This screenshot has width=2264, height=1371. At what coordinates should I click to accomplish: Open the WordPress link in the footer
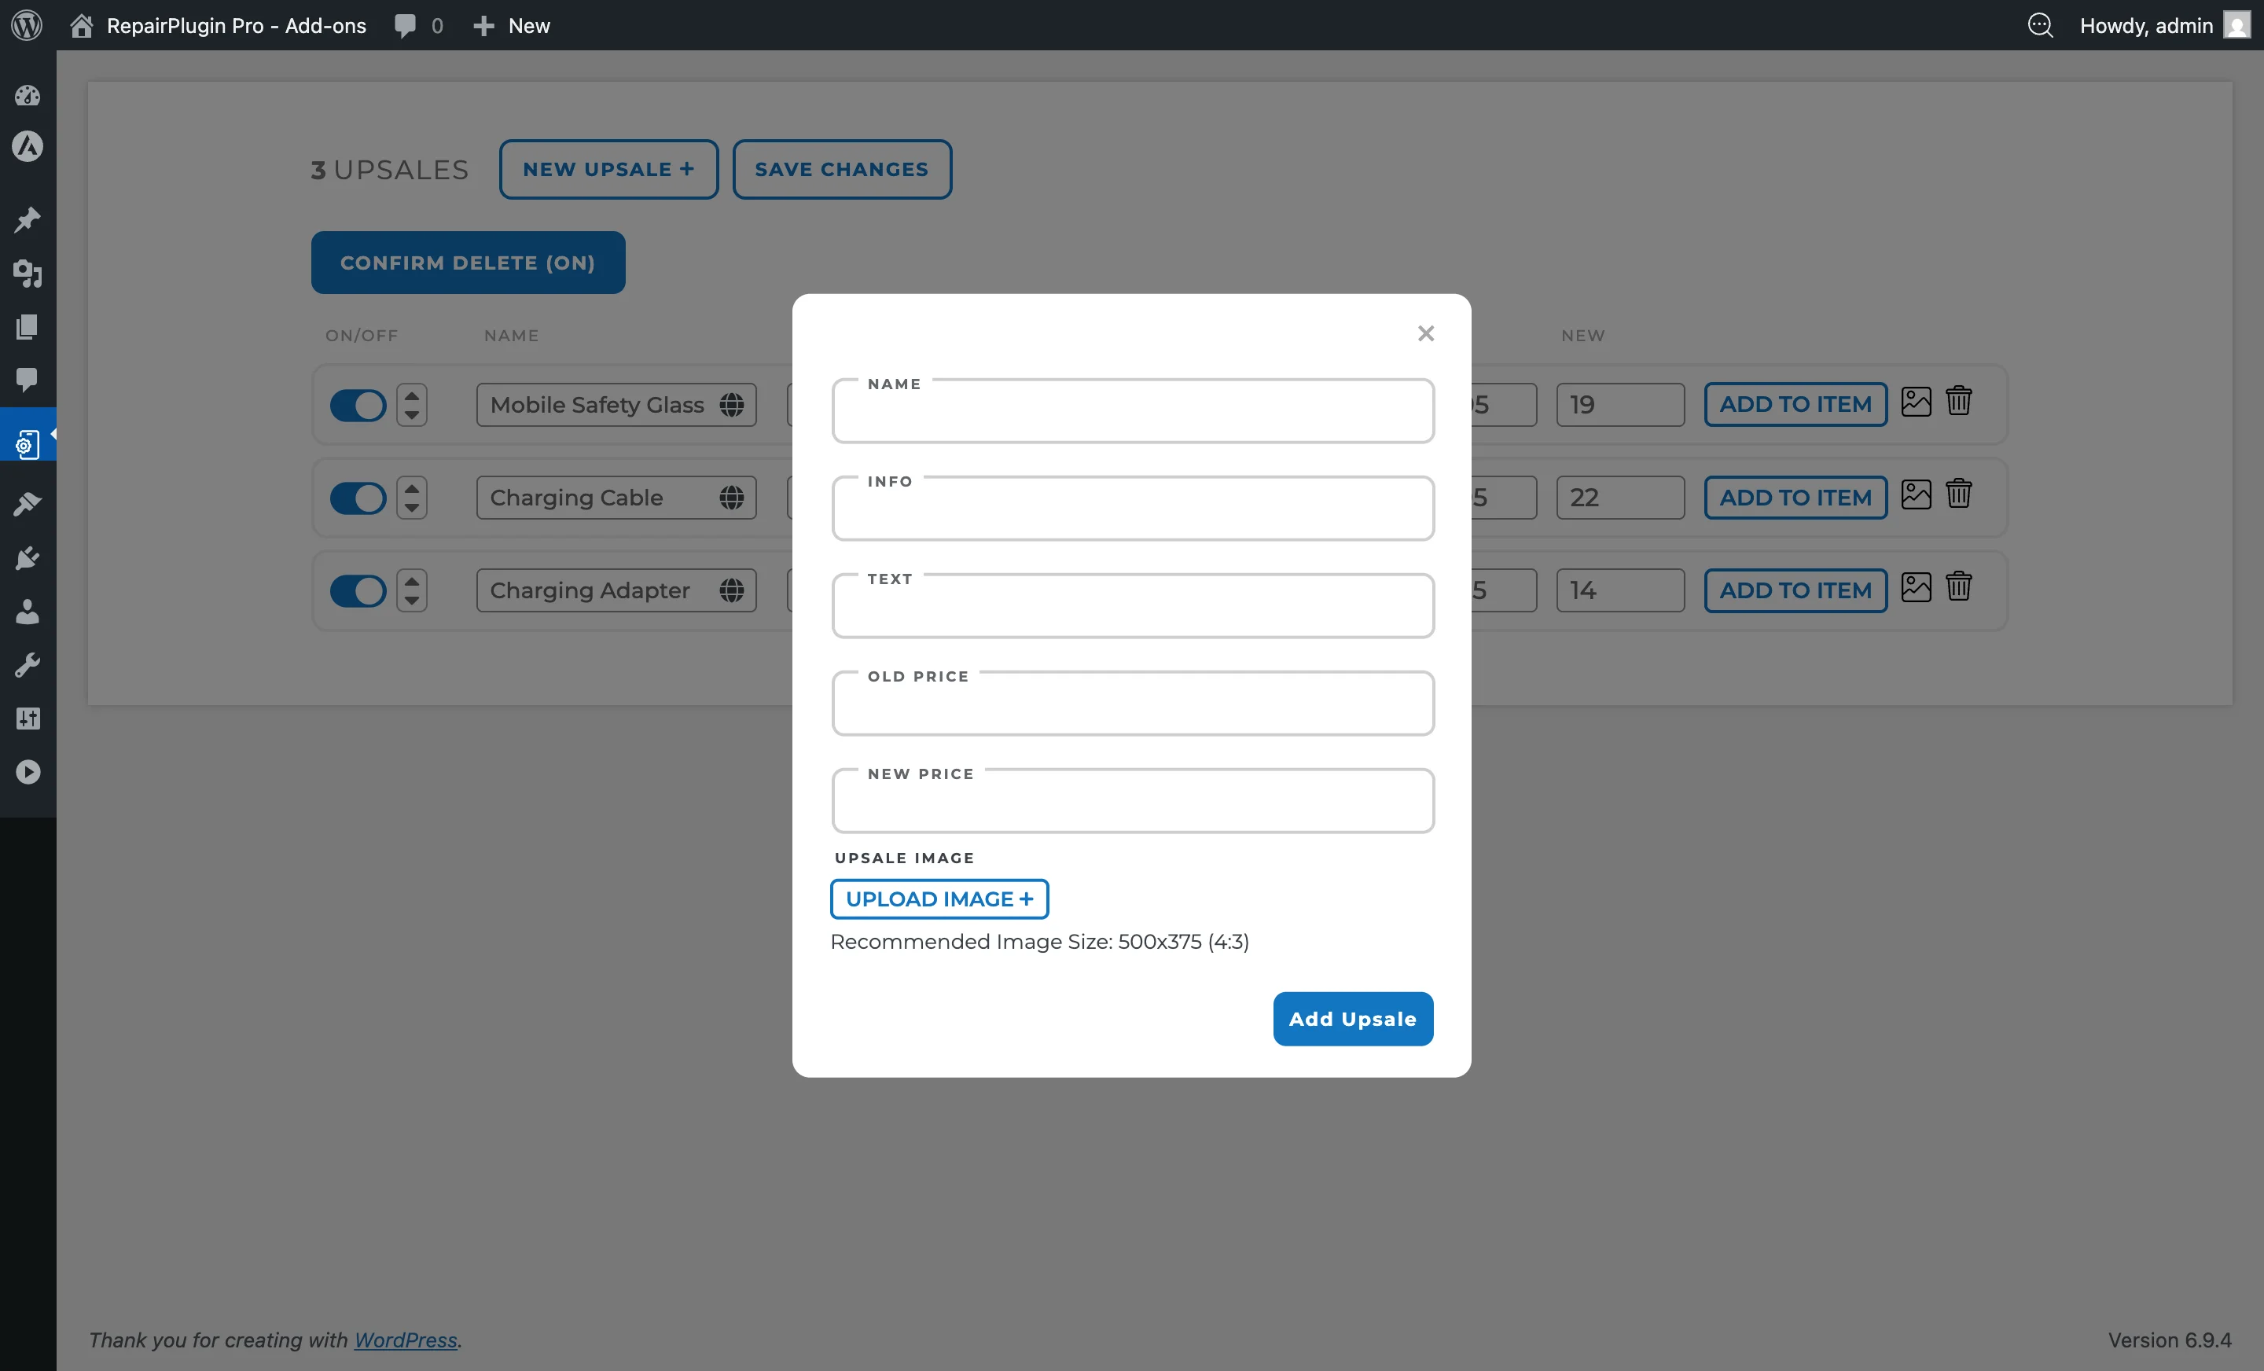pos(405,1340)
